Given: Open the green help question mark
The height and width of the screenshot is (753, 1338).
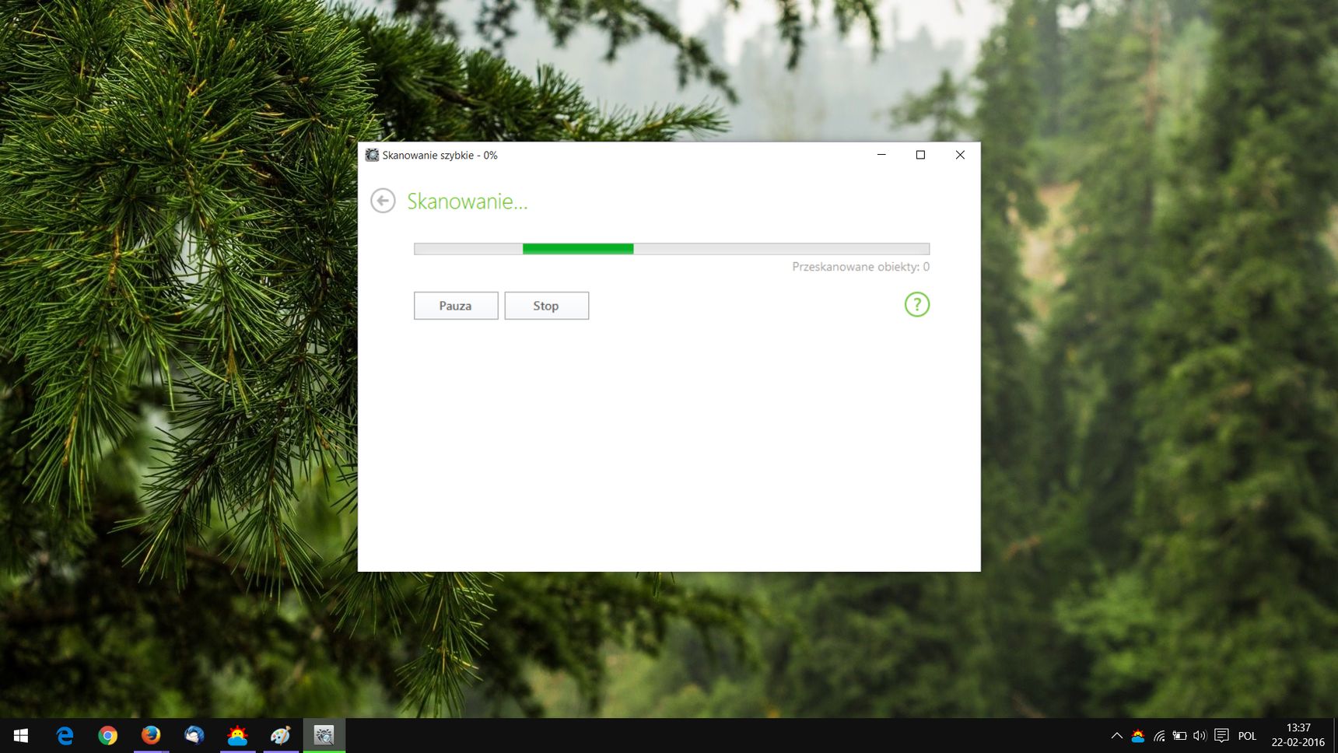Looking at the screenshot, I should (x=917, y=304).
